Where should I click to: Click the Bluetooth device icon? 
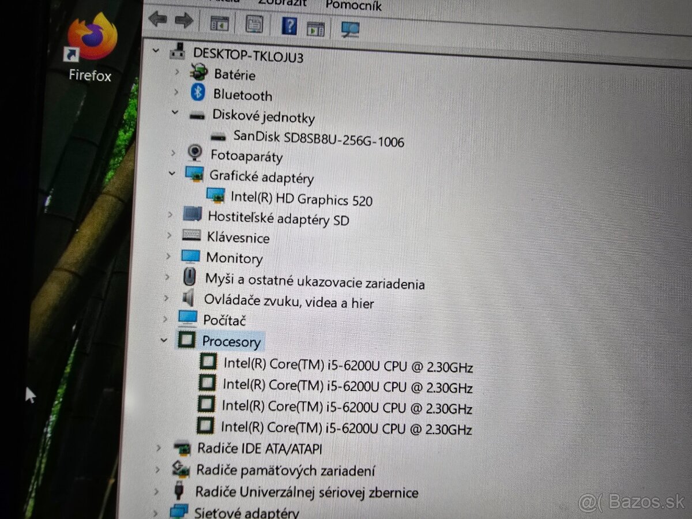click(x=197, y=92)
